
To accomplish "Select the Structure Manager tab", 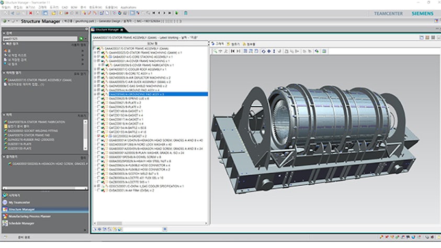I will (107, 29).
